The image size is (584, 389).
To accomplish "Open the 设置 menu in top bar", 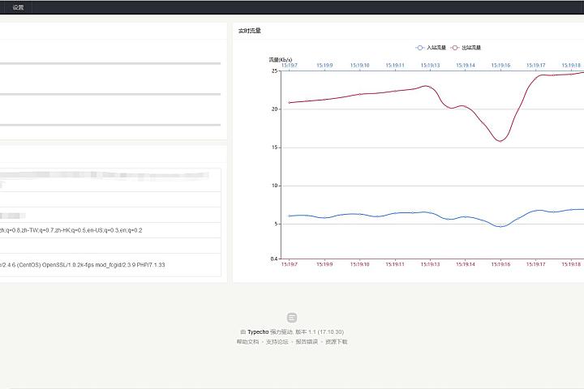I will click(18, 7).
